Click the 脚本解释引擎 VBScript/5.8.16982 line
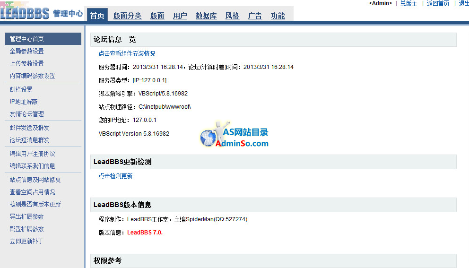The image size is (469, 268). pos(143,94)
